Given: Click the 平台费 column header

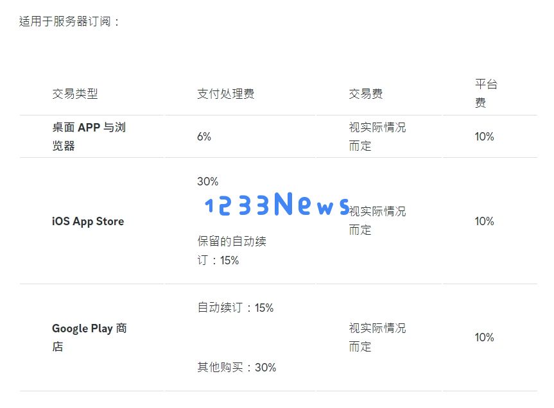Looking at the screenshot, I should click(x=486, y=94).
